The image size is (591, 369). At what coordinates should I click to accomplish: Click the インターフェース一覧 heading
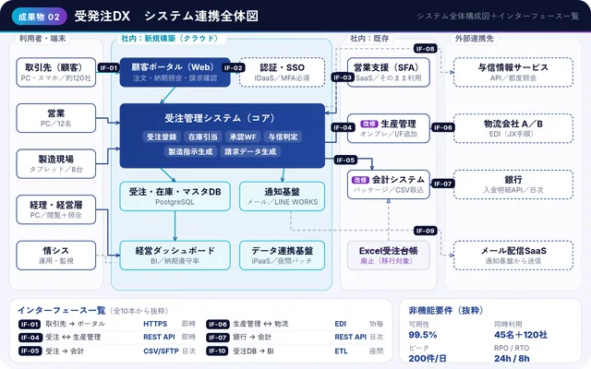pyautogui.click(x=62, y=310)
